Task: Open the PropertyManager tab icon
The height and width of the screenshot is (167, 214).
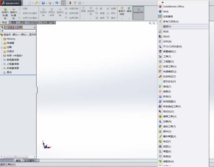Action: (x=7, y=28)
